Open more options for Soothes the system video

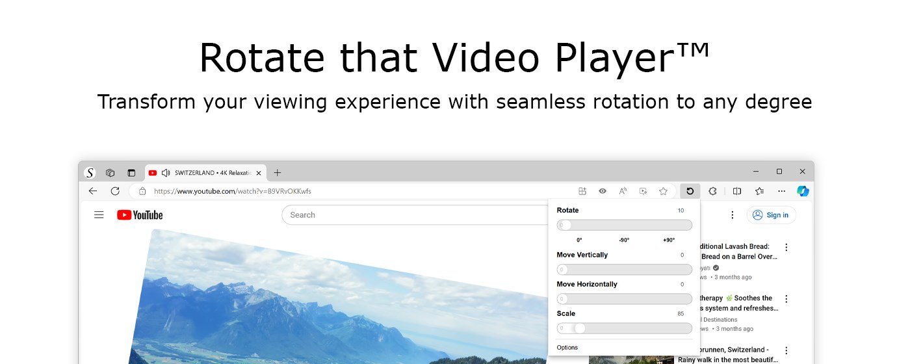(786, 299)
